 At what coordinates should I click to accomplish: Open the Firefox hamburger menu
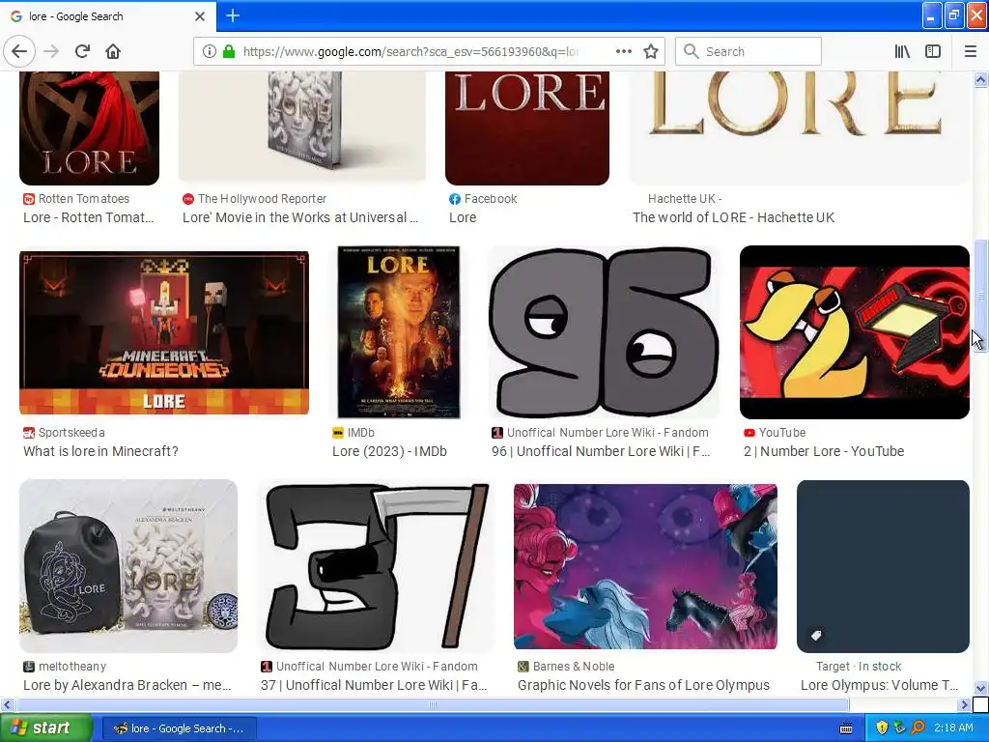970,51
